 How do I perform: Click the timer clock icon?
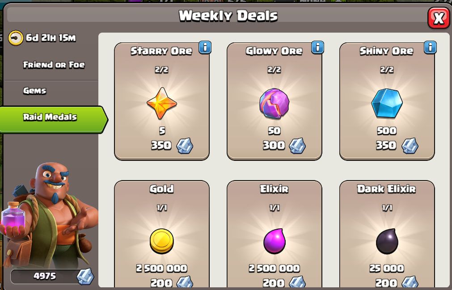tap(16, 38)
